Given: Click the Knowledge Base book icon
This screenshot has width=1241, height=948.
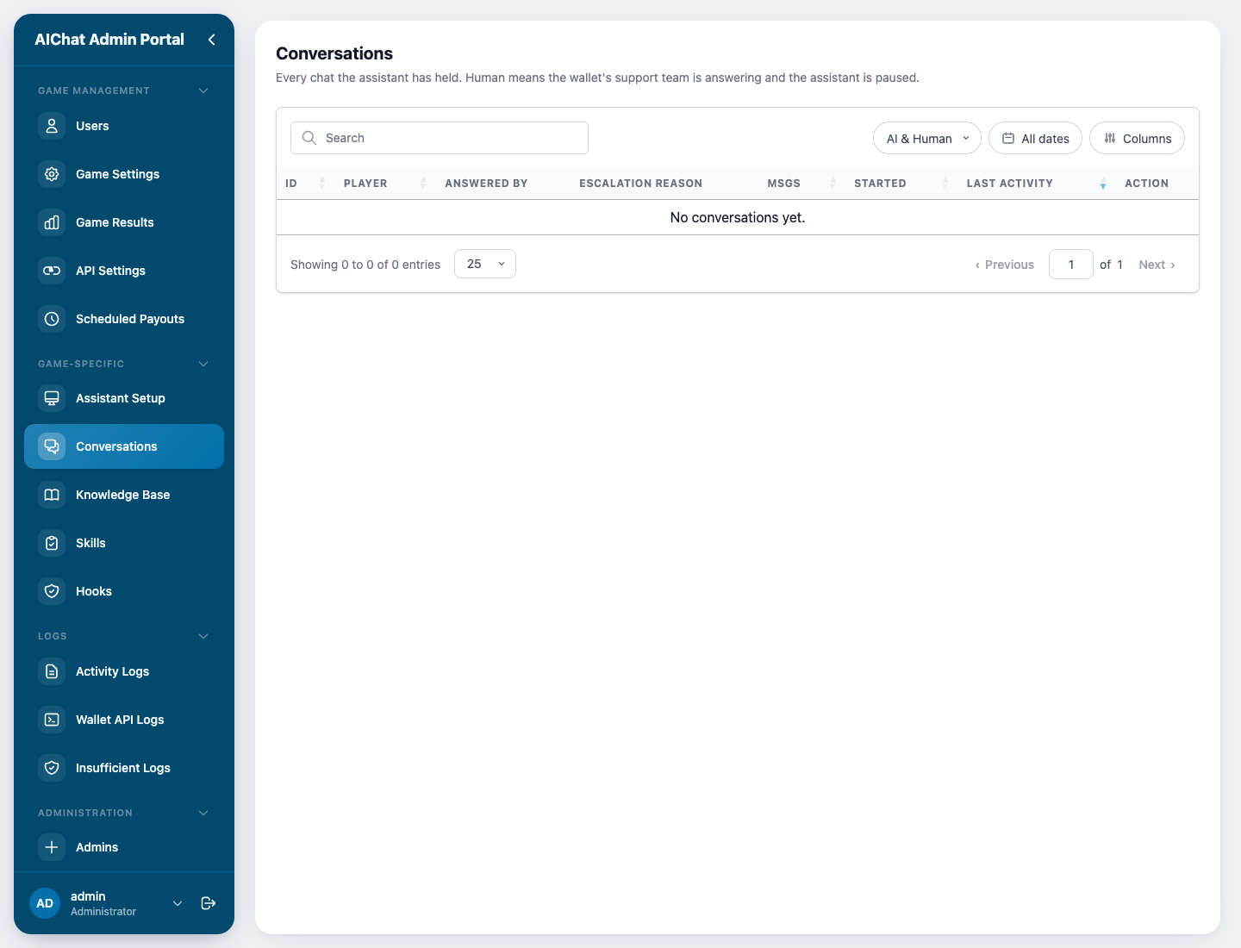Looking at the screenshot, I should tap(52, 495).
